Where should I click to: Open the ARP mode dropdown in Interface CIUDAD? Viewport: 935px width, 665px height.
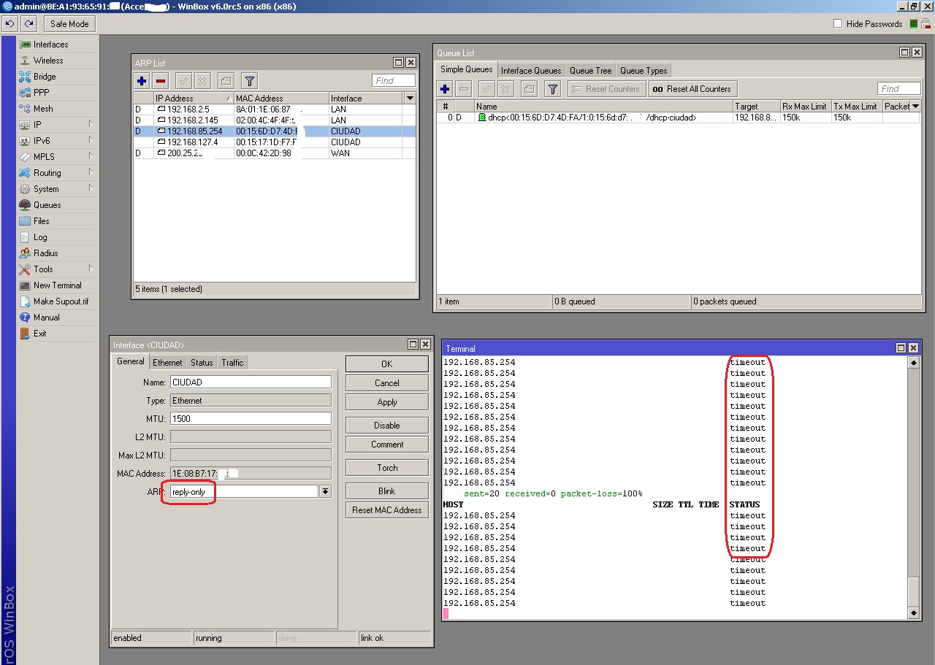(x=326, y=492)
